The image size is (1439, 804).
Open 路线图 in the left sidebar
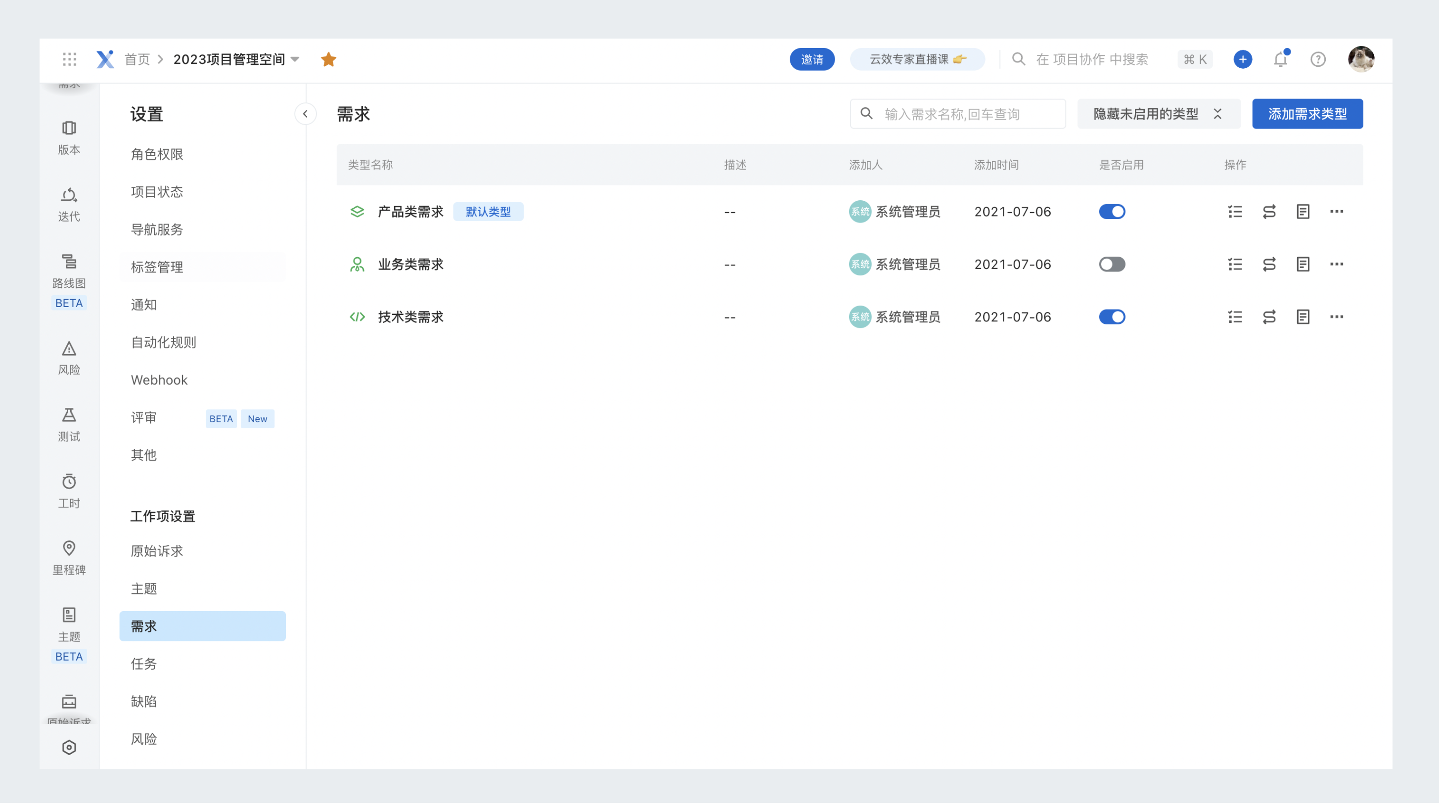pos(69,281)
